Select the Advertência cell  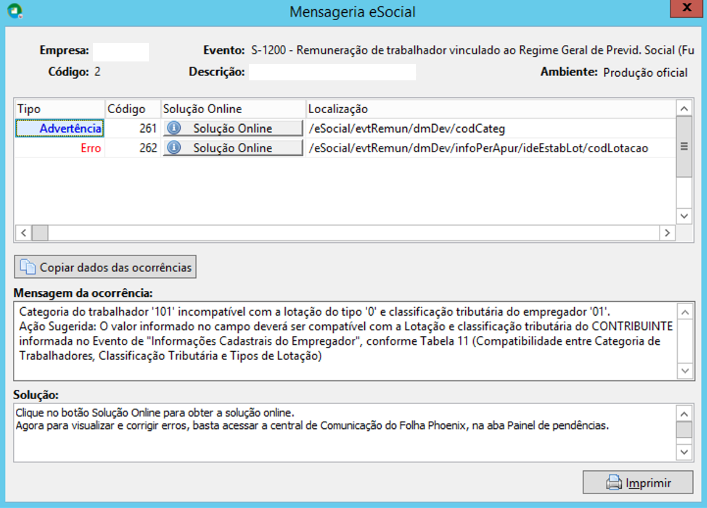tap(60, 128)
